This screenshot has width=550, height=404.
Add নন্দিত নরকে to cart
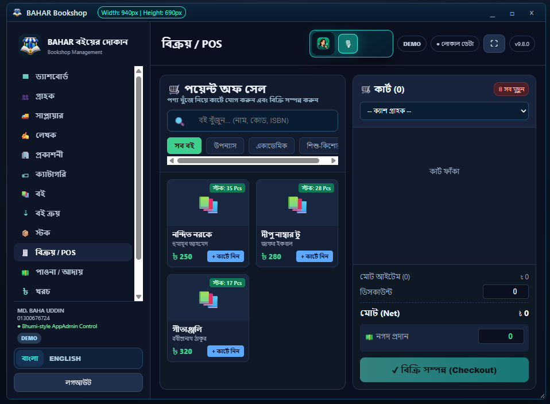pyautogui.click(x=226, y=256)
